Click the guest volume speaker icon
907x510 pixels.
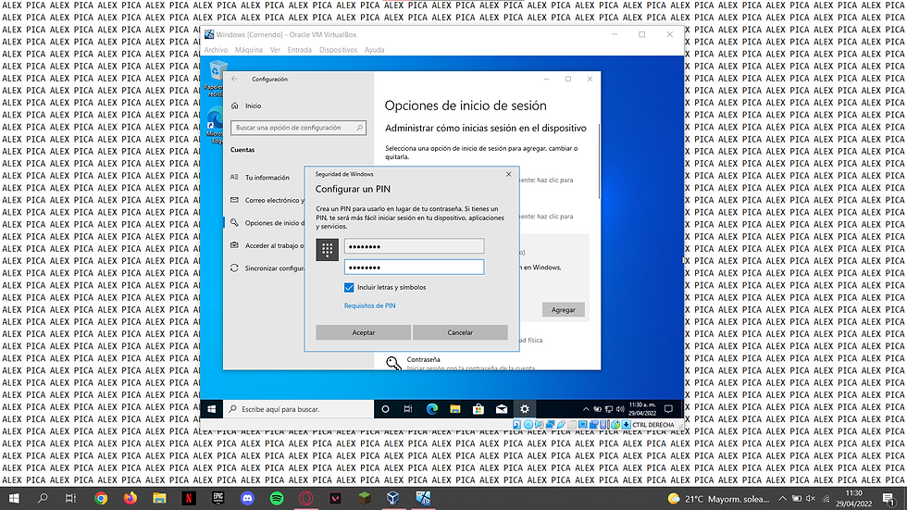pos(620,409)
